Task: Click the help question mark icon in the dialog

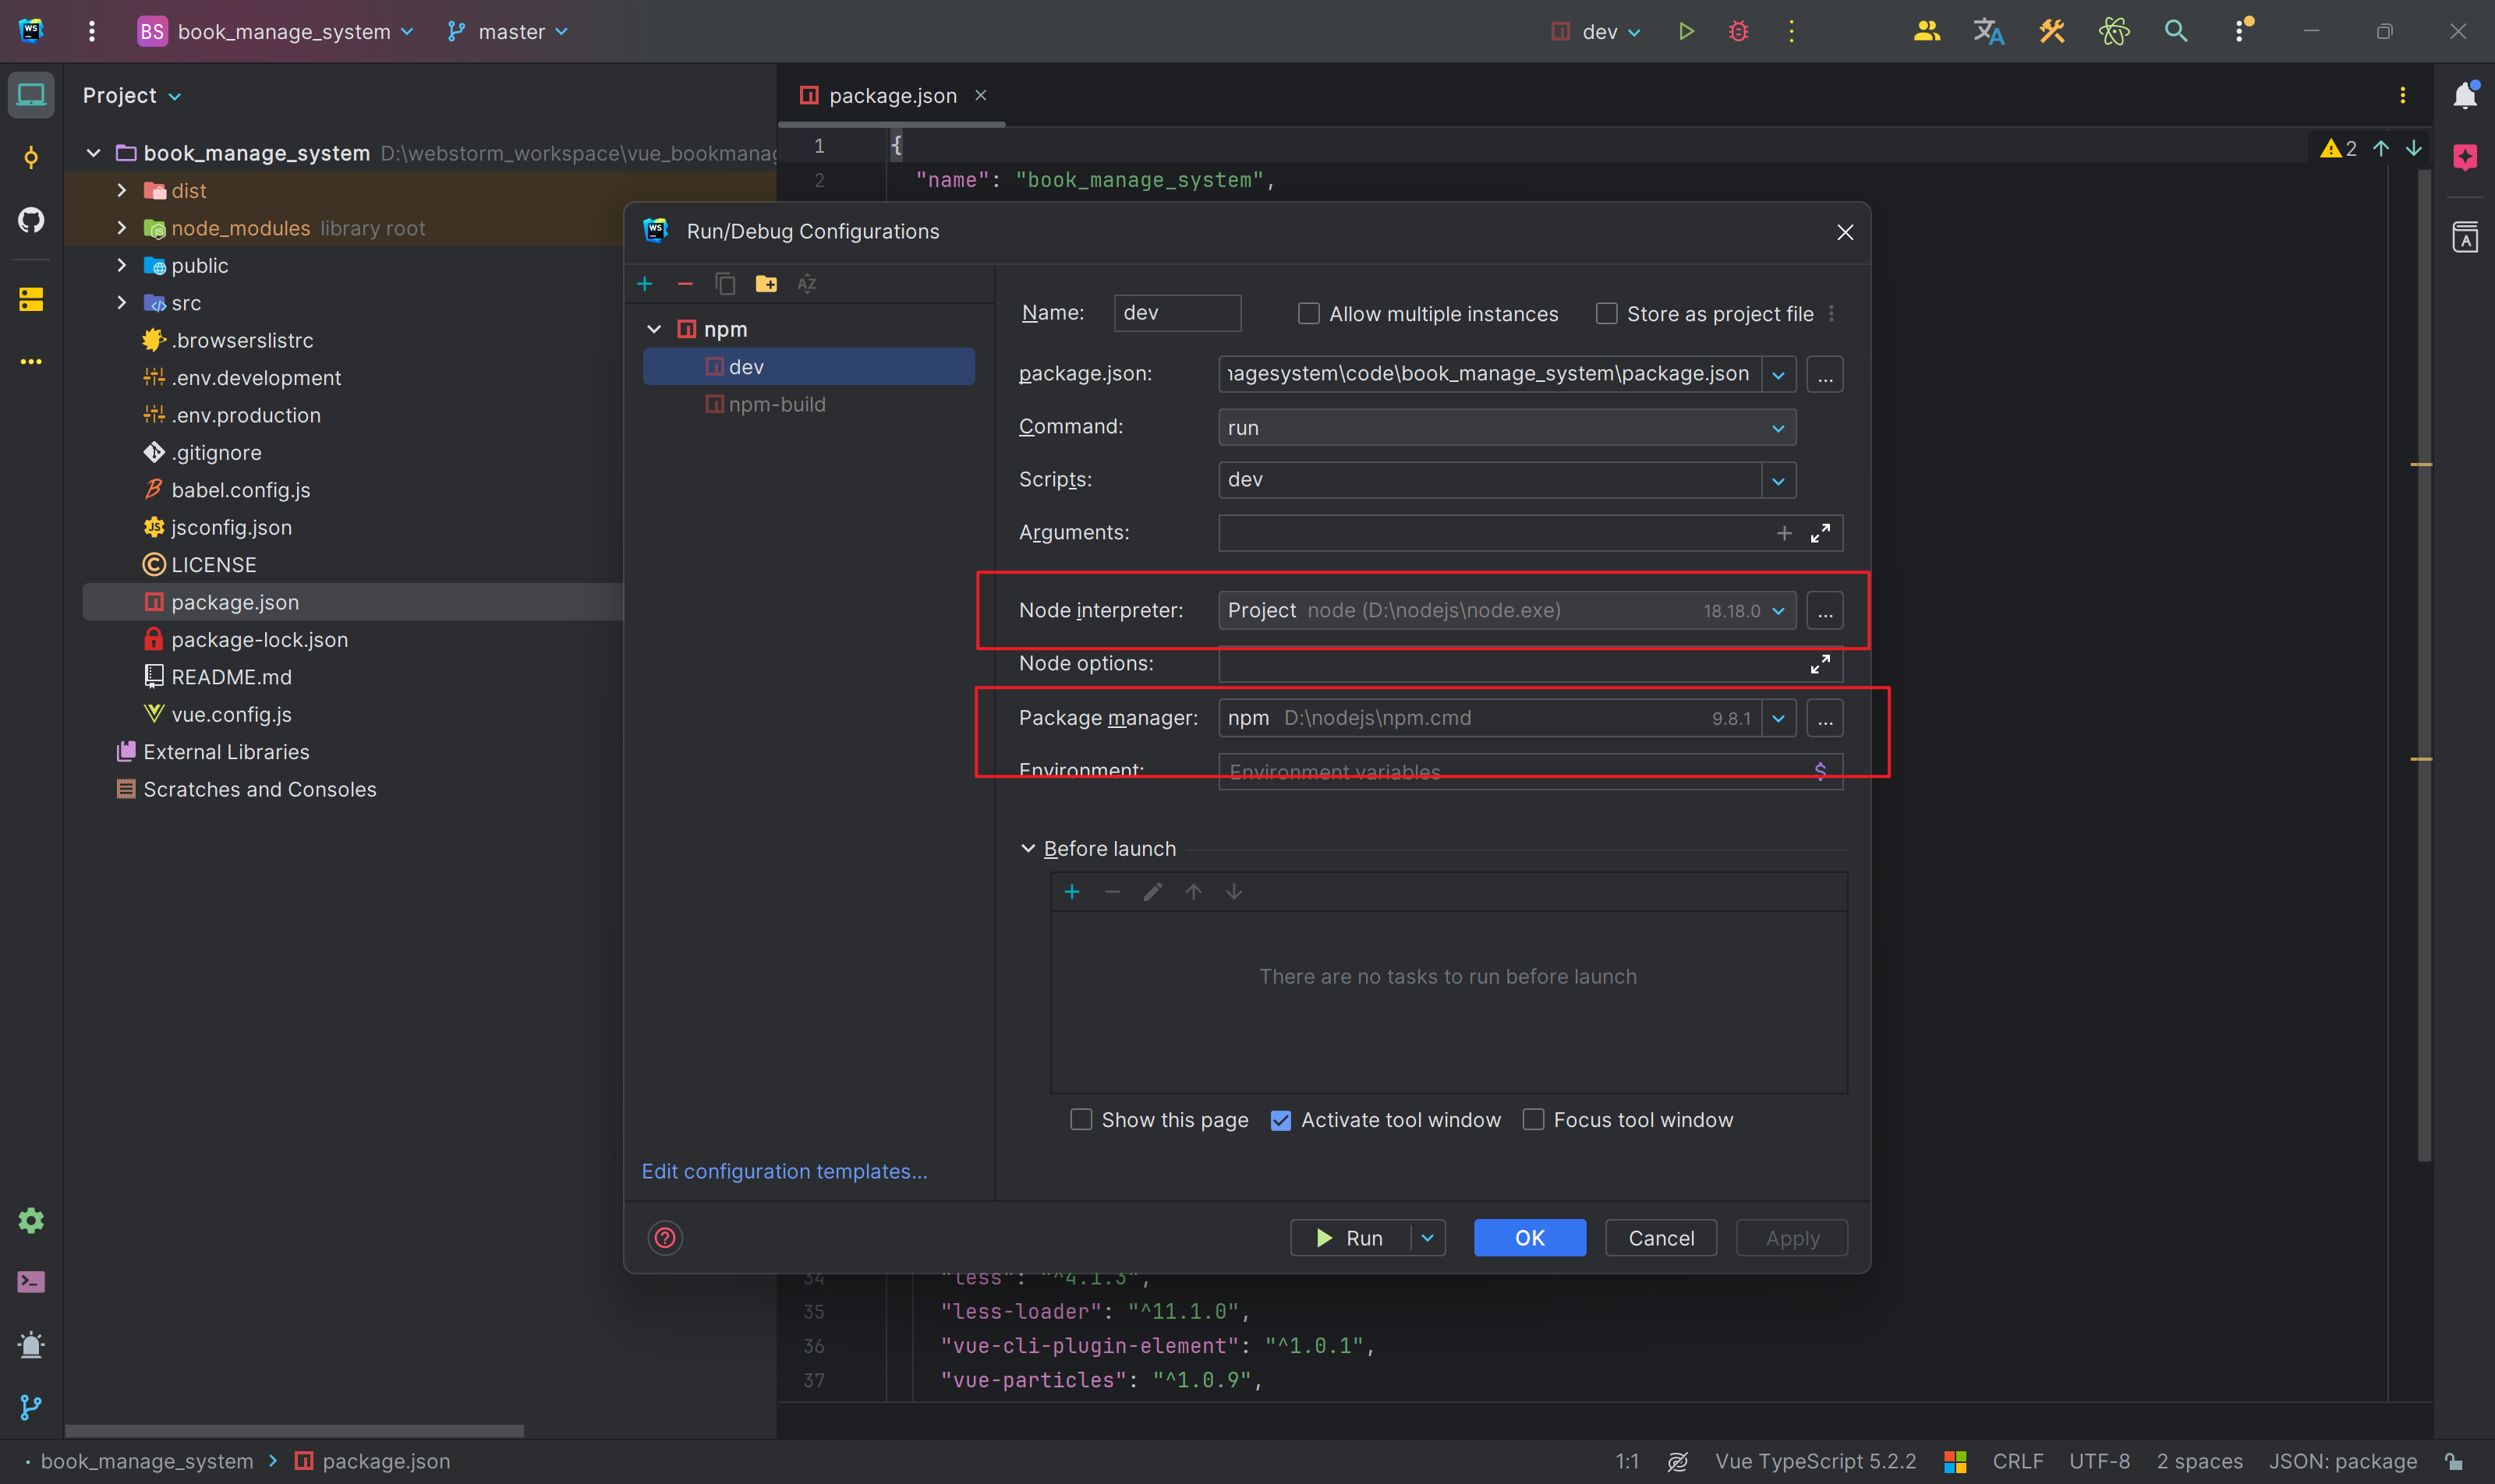Action: pyautogui.click(x=665, y=1238)
